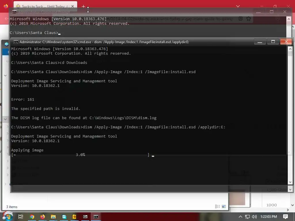Click the teal arrow app taskbar icon

[64, 217]
